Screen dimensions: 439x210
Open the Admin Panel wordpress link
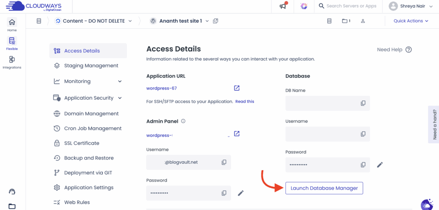click(x=159, y=136)
